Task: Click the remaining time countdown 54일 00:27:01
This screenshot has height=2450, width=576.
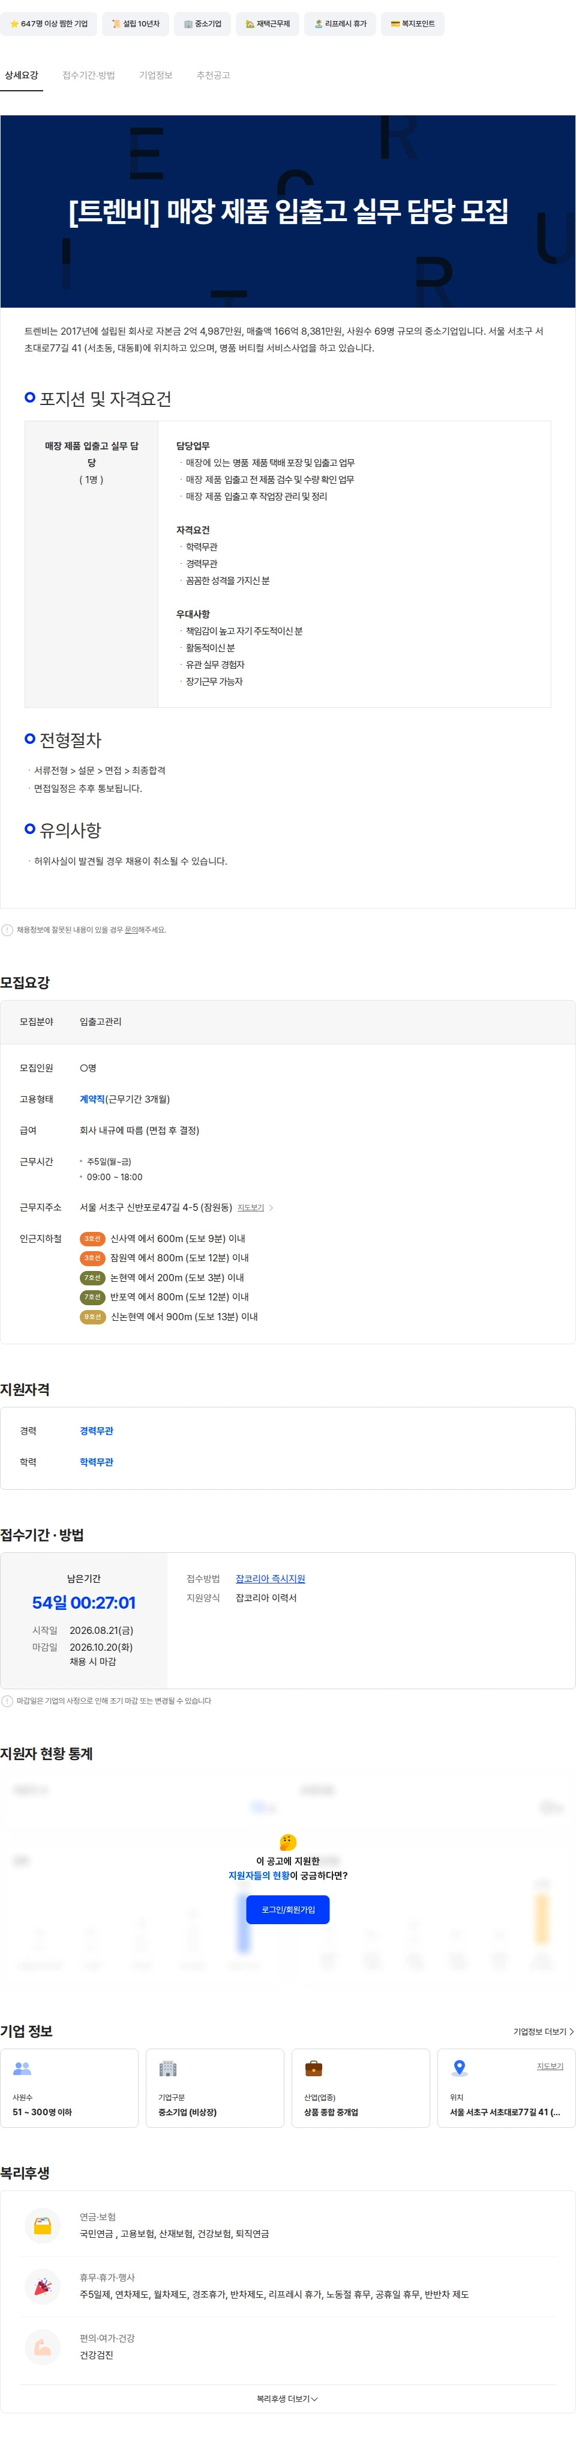Action: 83,1603
